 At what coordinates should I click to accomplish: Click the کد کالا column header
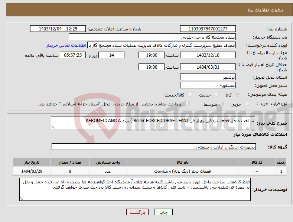[257, 162]
